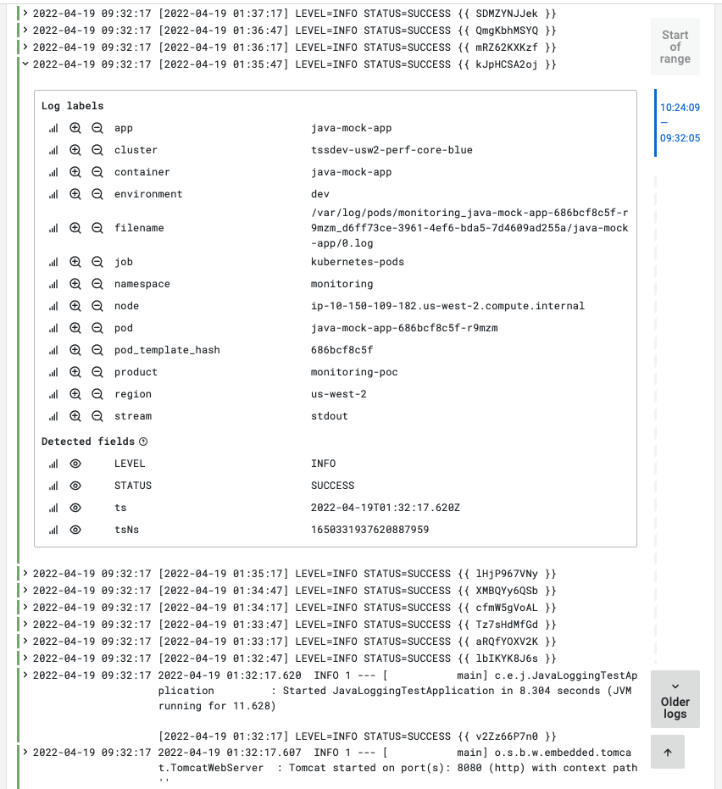Click the Start of range label

coord(675,47)
